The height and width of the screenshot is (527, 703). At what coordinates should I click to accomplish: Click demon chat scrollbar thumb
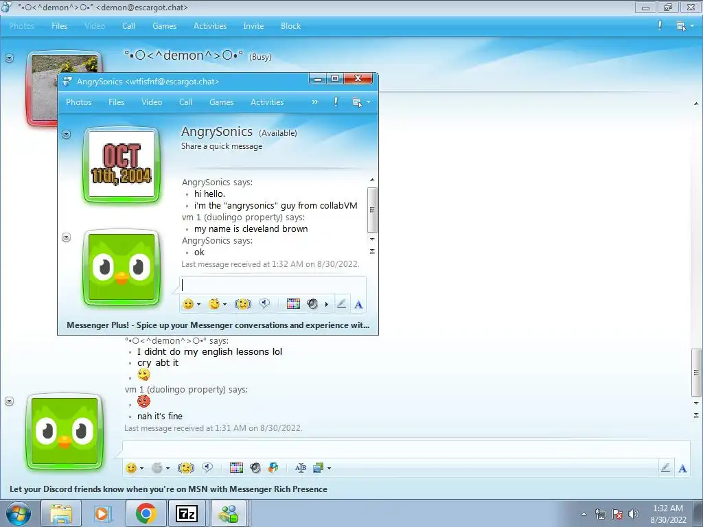tap(696, 373)
